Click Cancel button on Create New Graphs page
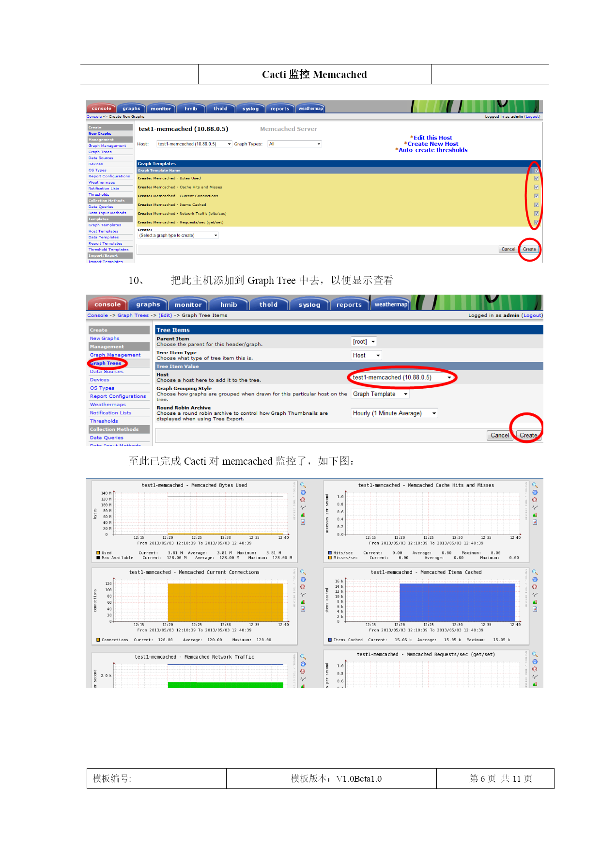The image size is (601, 850). pyautogui.click(x=509, y=249)
